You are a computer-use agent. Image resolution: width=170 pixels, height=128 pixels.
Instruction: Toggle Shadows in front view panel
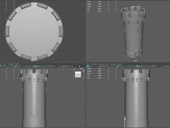coord(46,66)
